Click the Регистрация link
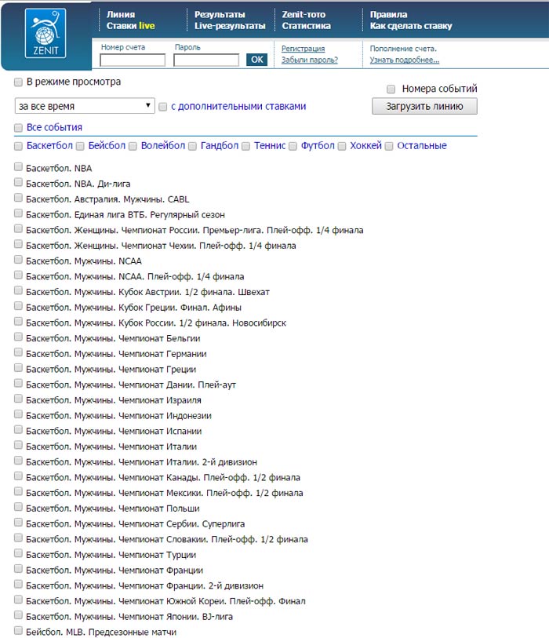Viewport: 549px width, 638px height. tap(303, 49)
